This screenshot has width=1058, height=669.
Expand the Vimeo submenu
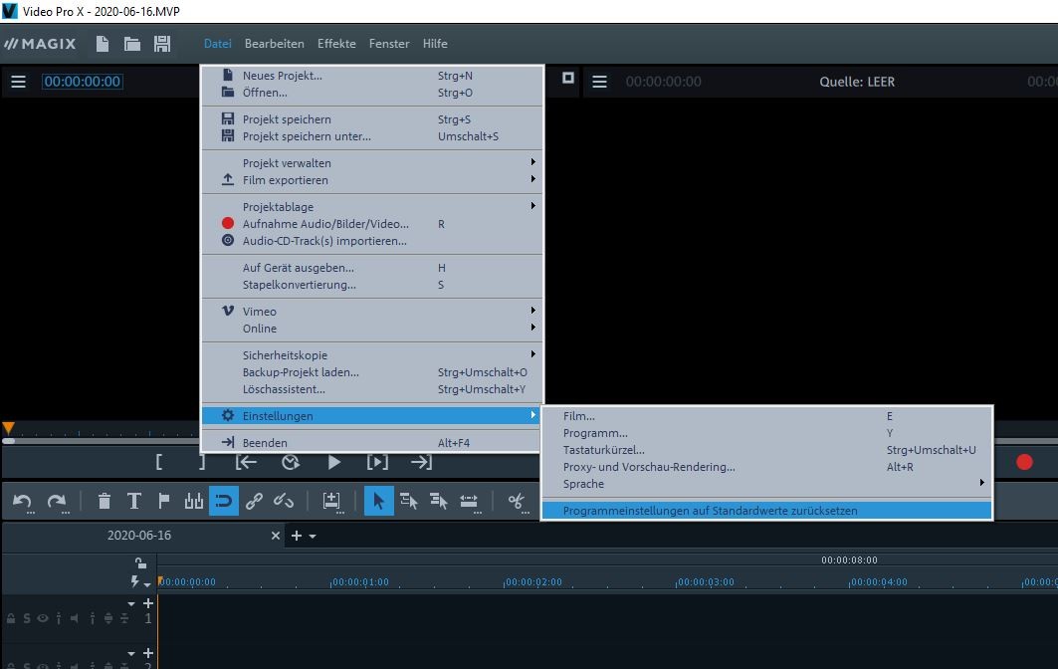[x=372, y=312]
